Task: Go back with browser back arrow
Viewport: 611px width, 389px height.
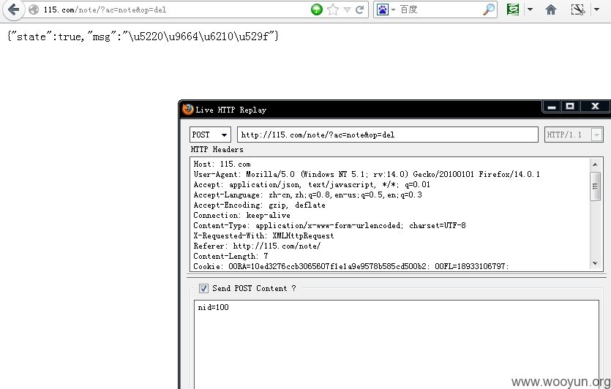Action: [13, 10]
